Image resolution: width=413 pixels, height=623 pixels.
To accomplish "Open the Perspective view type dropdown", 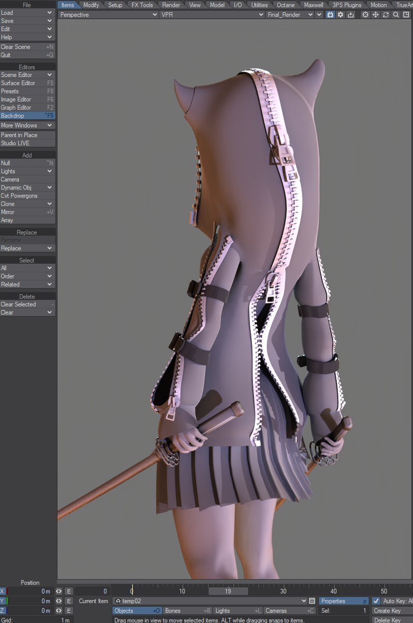I will [108, 15].
